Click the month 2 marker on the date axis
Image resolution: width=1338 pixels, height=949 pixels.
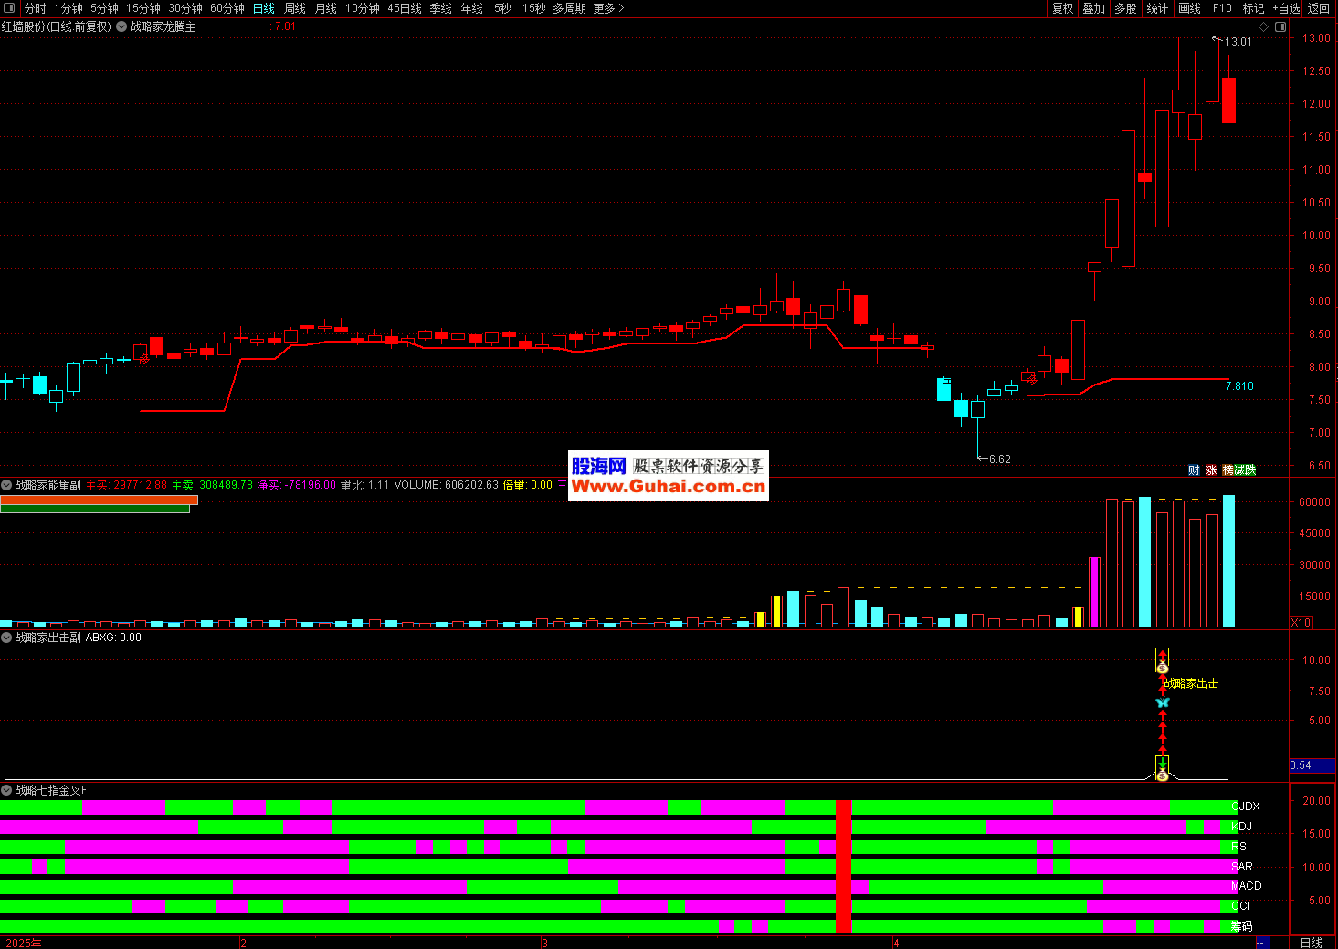(x=243, y=943)
